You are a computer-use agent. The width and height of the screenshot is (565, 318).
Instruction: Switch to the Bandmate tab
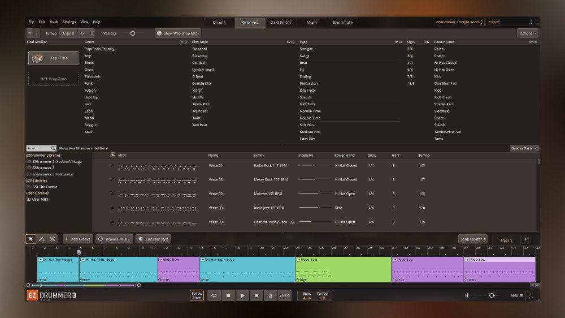pos(343,23)
